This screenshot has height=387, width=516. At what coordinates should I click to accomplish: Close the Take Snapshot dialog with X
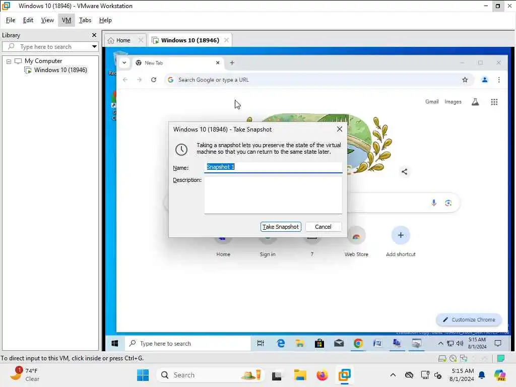(340, 130)
